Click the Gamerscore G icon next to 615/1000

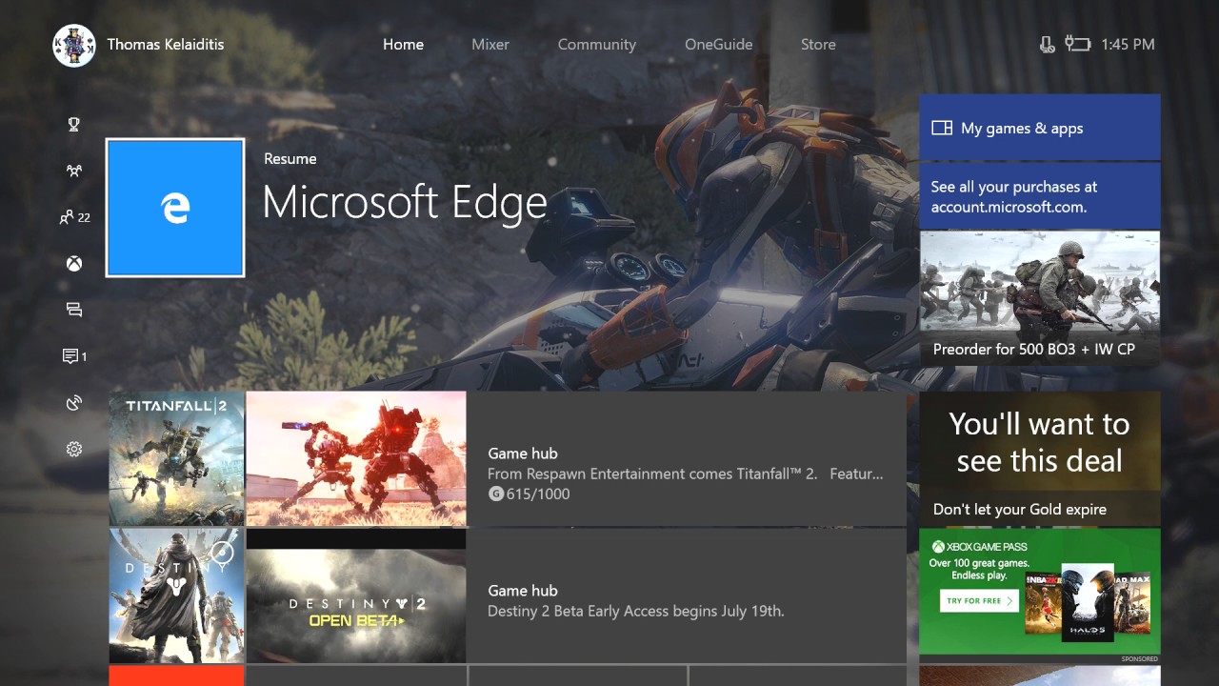495,494
